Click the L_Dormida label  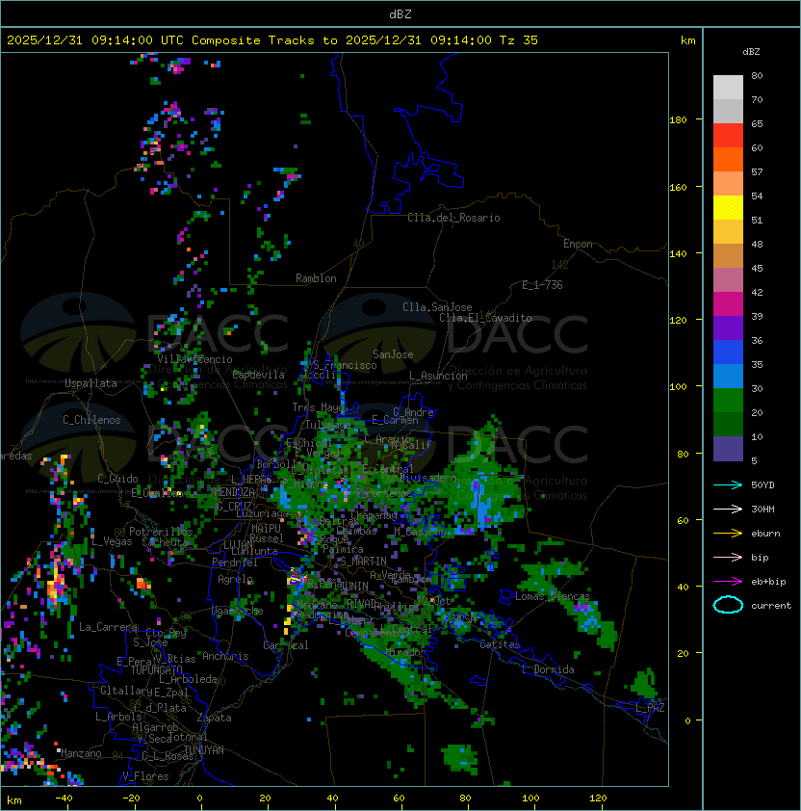[x=548, y=669]
